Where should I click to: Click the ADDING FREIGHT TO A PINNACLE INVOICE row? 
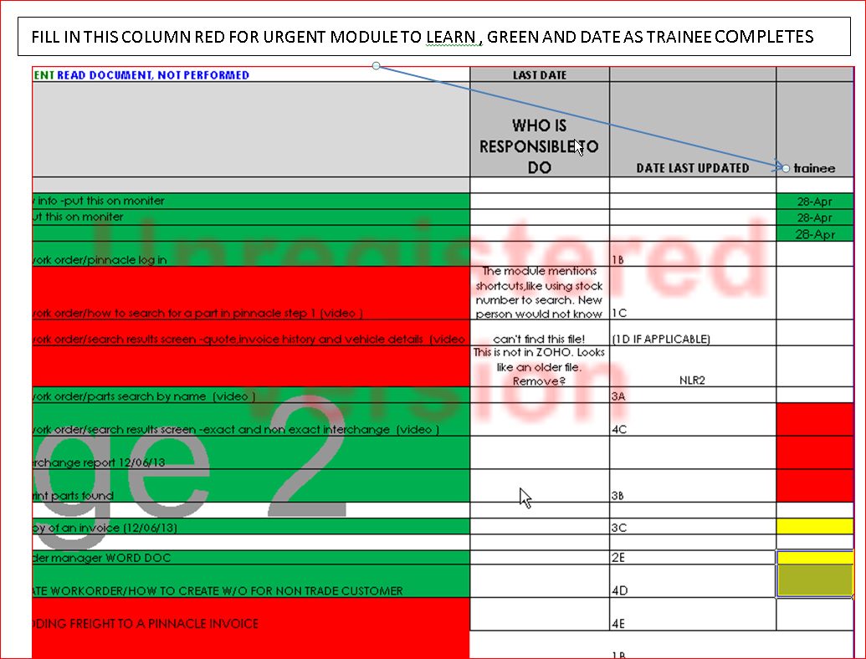pos(251,624)
